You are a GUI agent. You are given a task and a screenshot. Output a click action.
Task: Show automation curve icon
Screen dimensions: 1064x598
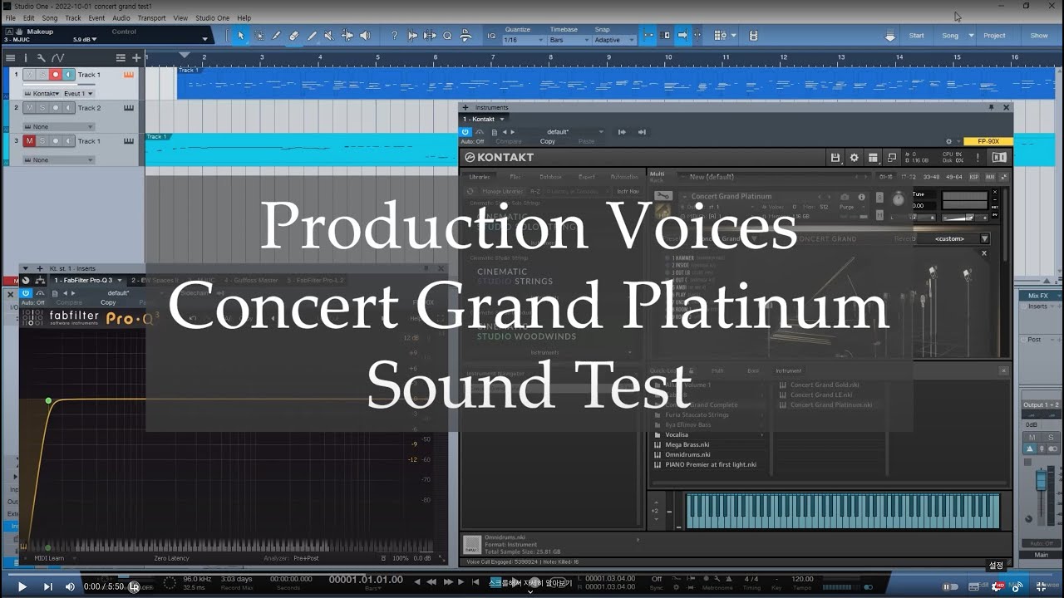coord(57,57)
